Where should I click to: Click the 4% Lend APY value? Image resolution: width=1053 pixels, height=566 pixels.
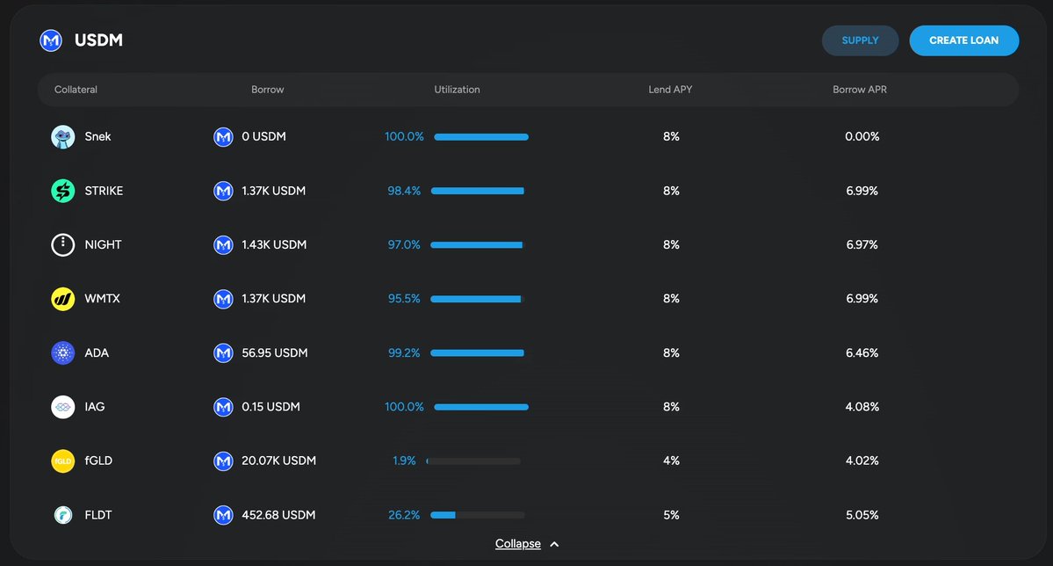pos(671,461)
